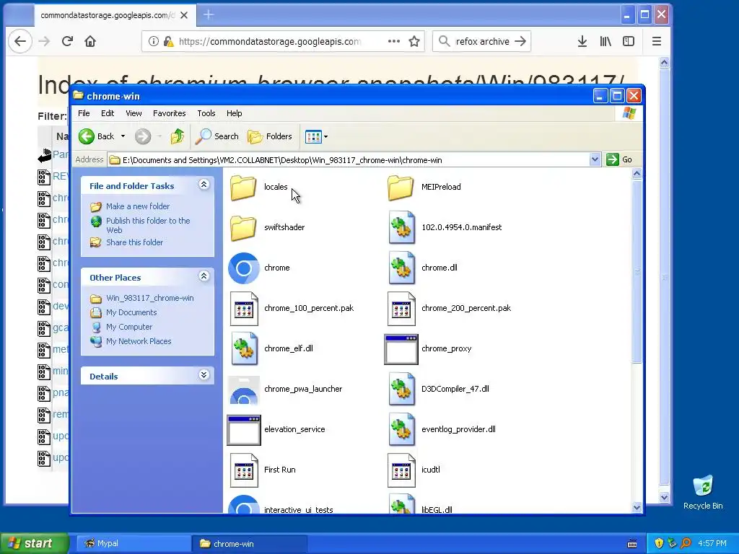Go to Win_983117_chrome-win in Other Places
This screenshot has width=739, height=554.
tap(150, 298)
